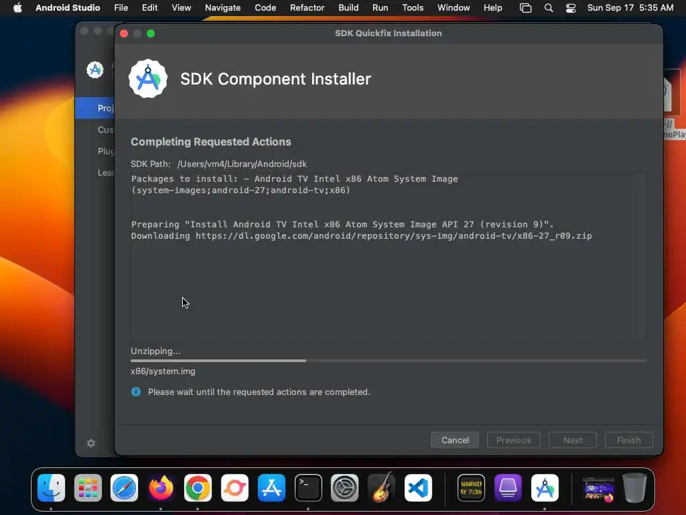The image size is (686, 515).
Task: Launch Google Chrome from the Dock
Action: coord(198,488)
